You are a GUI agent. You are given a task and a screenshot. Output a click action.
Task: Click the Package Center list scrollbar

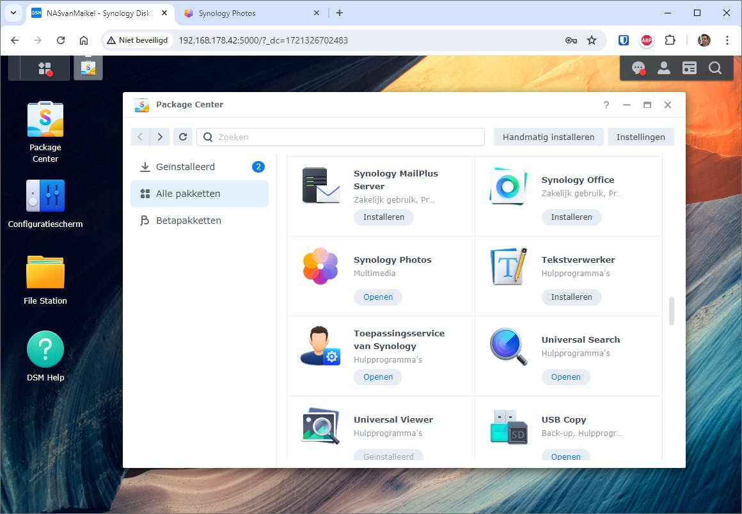[671, 311]
